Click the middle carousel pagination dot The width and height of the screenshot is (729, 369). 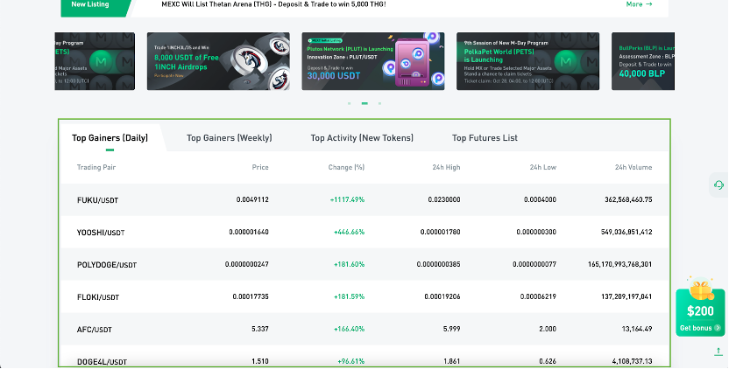(x=364, y=103)
